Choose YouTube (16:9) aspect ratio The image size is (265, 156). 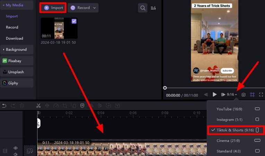click(236, 109)
